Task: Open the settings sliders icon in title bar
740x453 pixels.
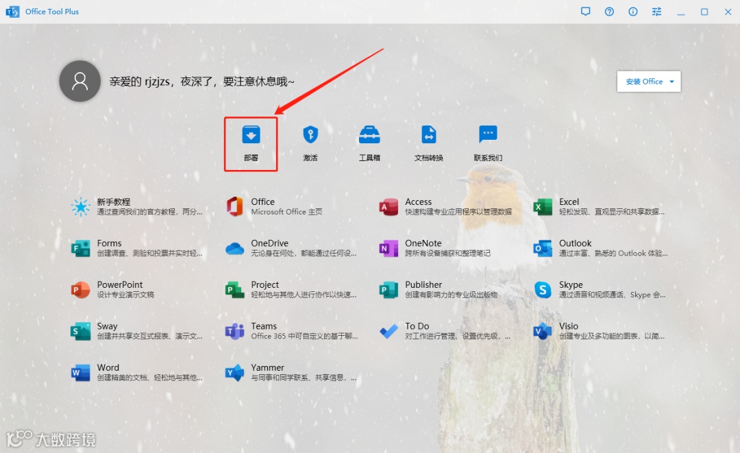Action: pyautogui.click(x=656, y=12)
